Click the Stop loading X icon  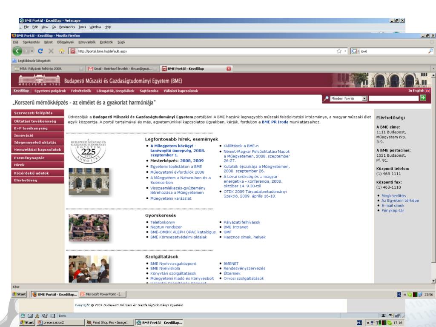pyautogui.click(x=51, y=51)
